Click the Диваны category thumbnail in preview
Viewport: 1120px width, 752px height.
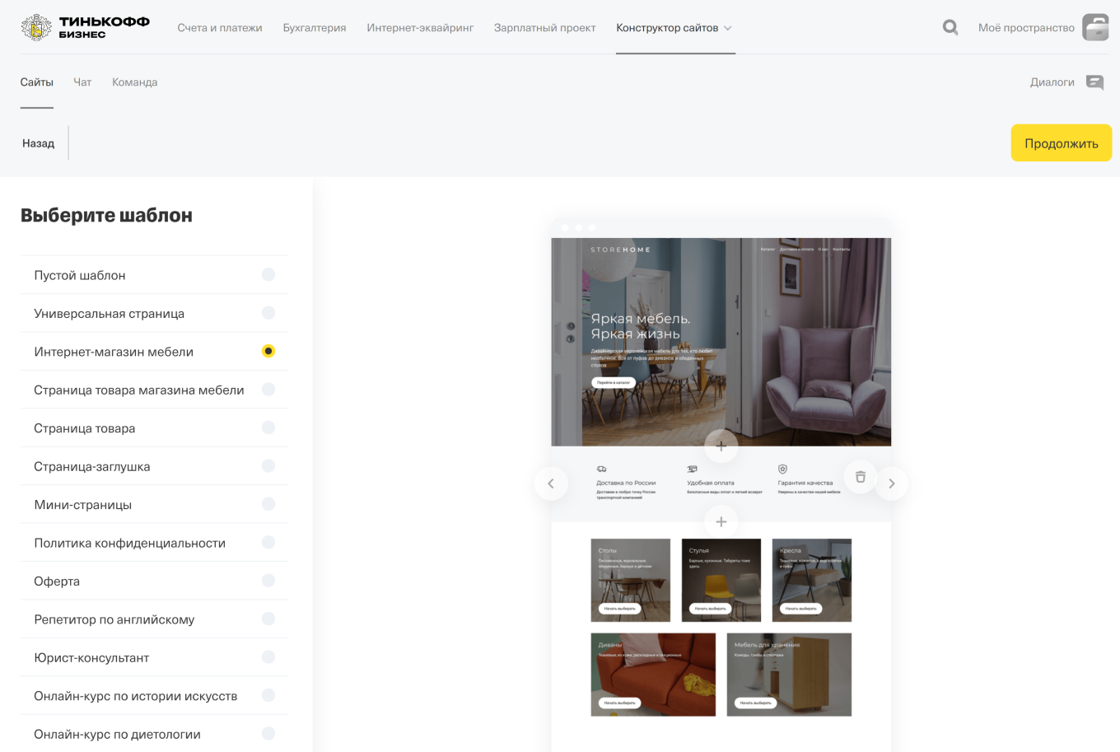[653, 675]
